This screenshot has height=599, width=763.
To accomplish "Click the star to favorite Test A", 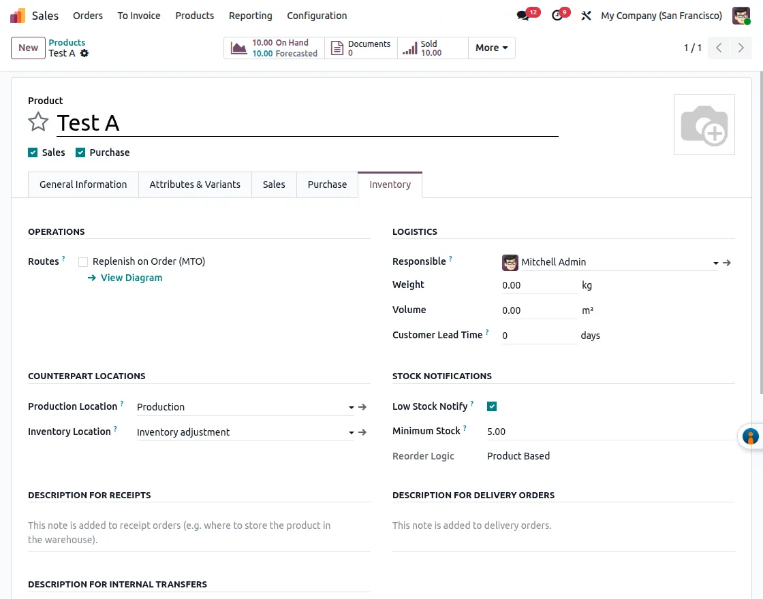I will point(37,122).
